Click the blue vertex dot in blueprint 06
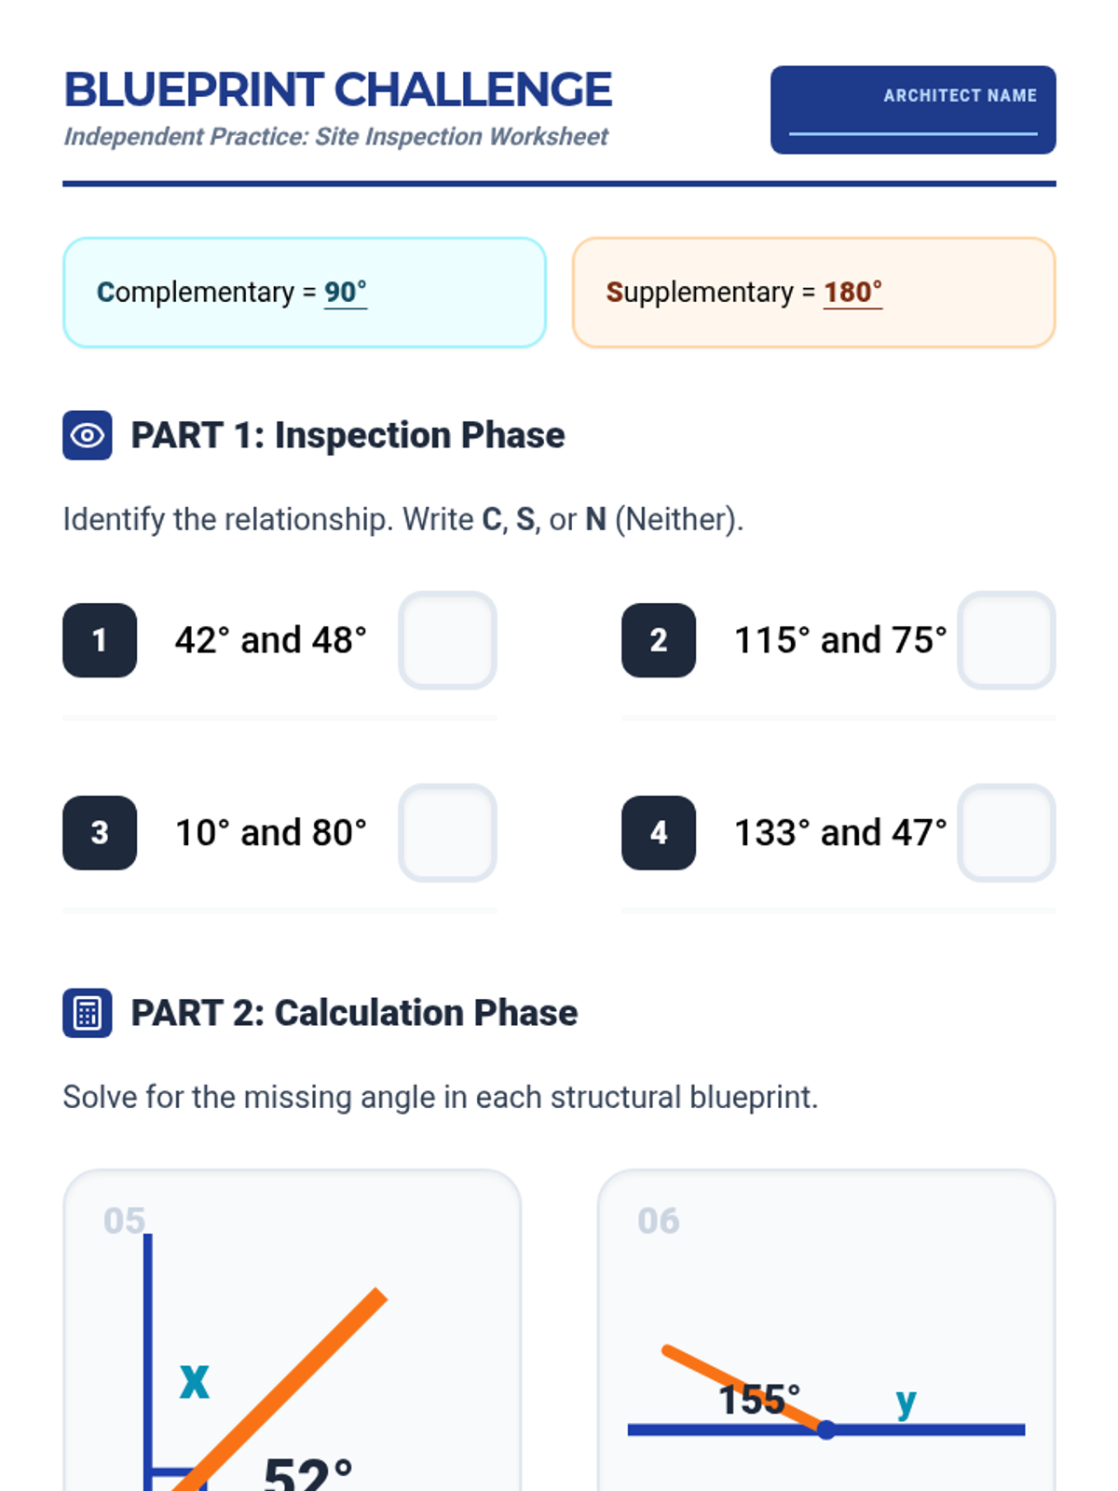Screen dimensions: 1118x1491 [826, 1429]
